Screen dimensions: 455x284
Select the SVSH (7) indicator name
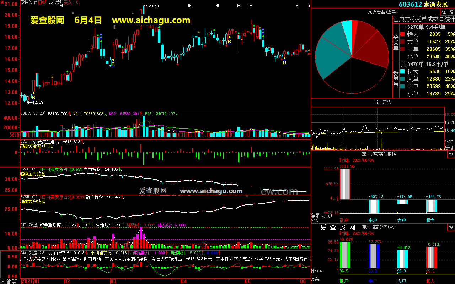pyautogui.click(x=29, y=197)
